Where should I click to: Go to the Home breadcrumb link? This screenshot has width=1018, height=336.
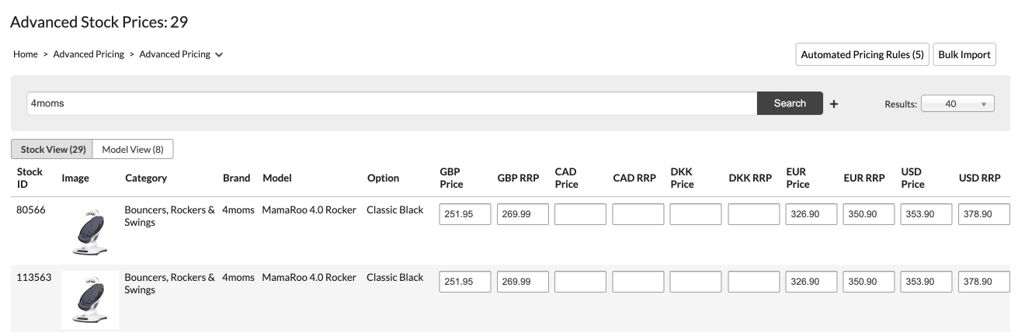point(26,54)
